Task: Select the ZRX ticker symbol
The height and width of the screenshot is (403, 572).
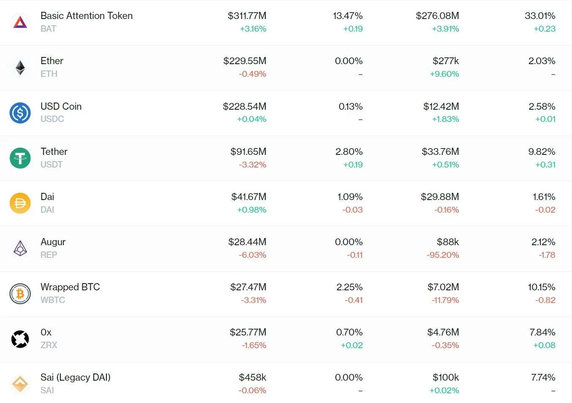Action: (49, 345)
